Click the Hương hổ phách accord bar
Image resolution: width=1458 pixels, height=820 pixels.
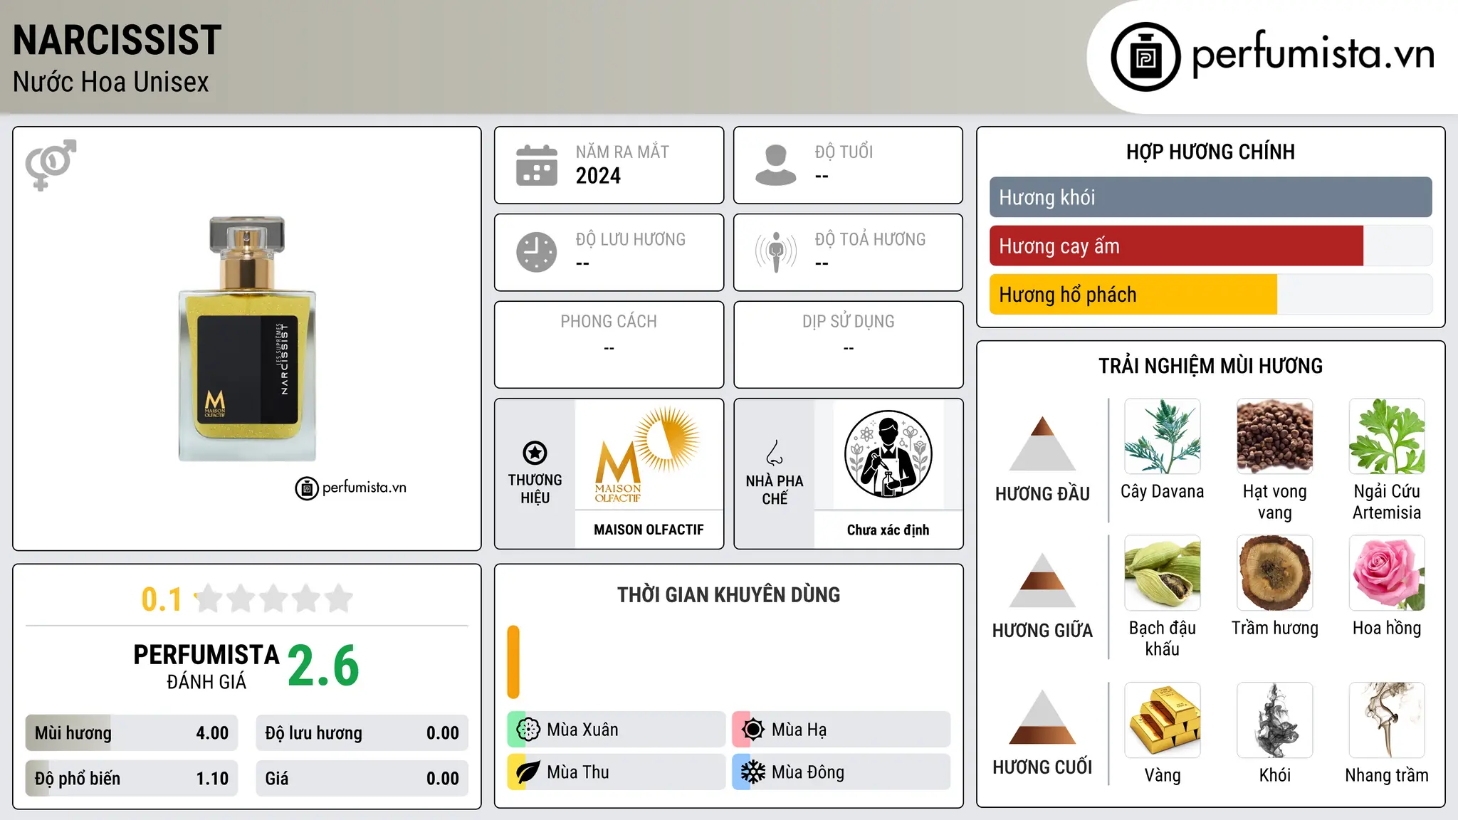[1210, 294]
